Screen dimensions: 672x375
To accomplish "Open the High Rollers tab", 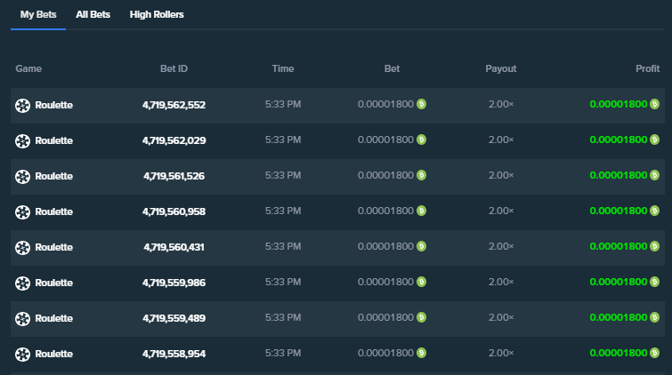I will (157, 14).
